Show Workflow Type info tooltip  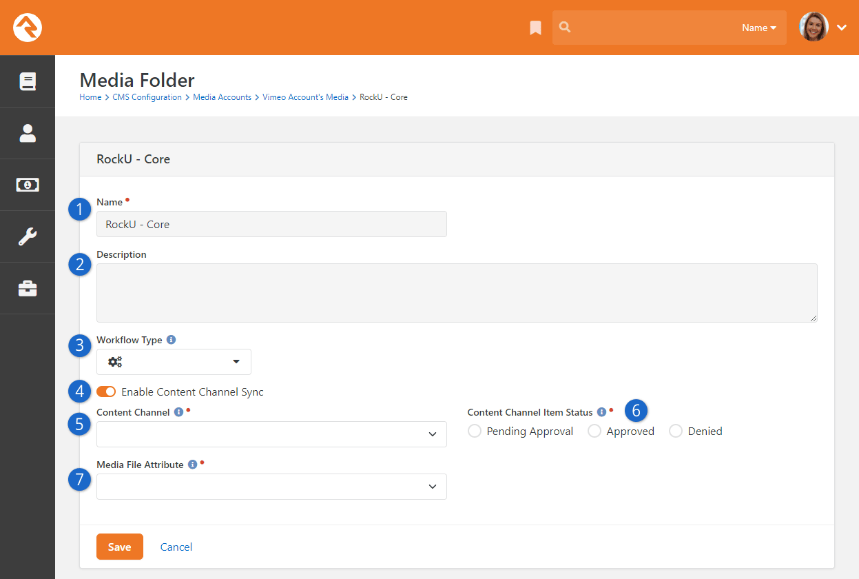(x=172, y=340)
